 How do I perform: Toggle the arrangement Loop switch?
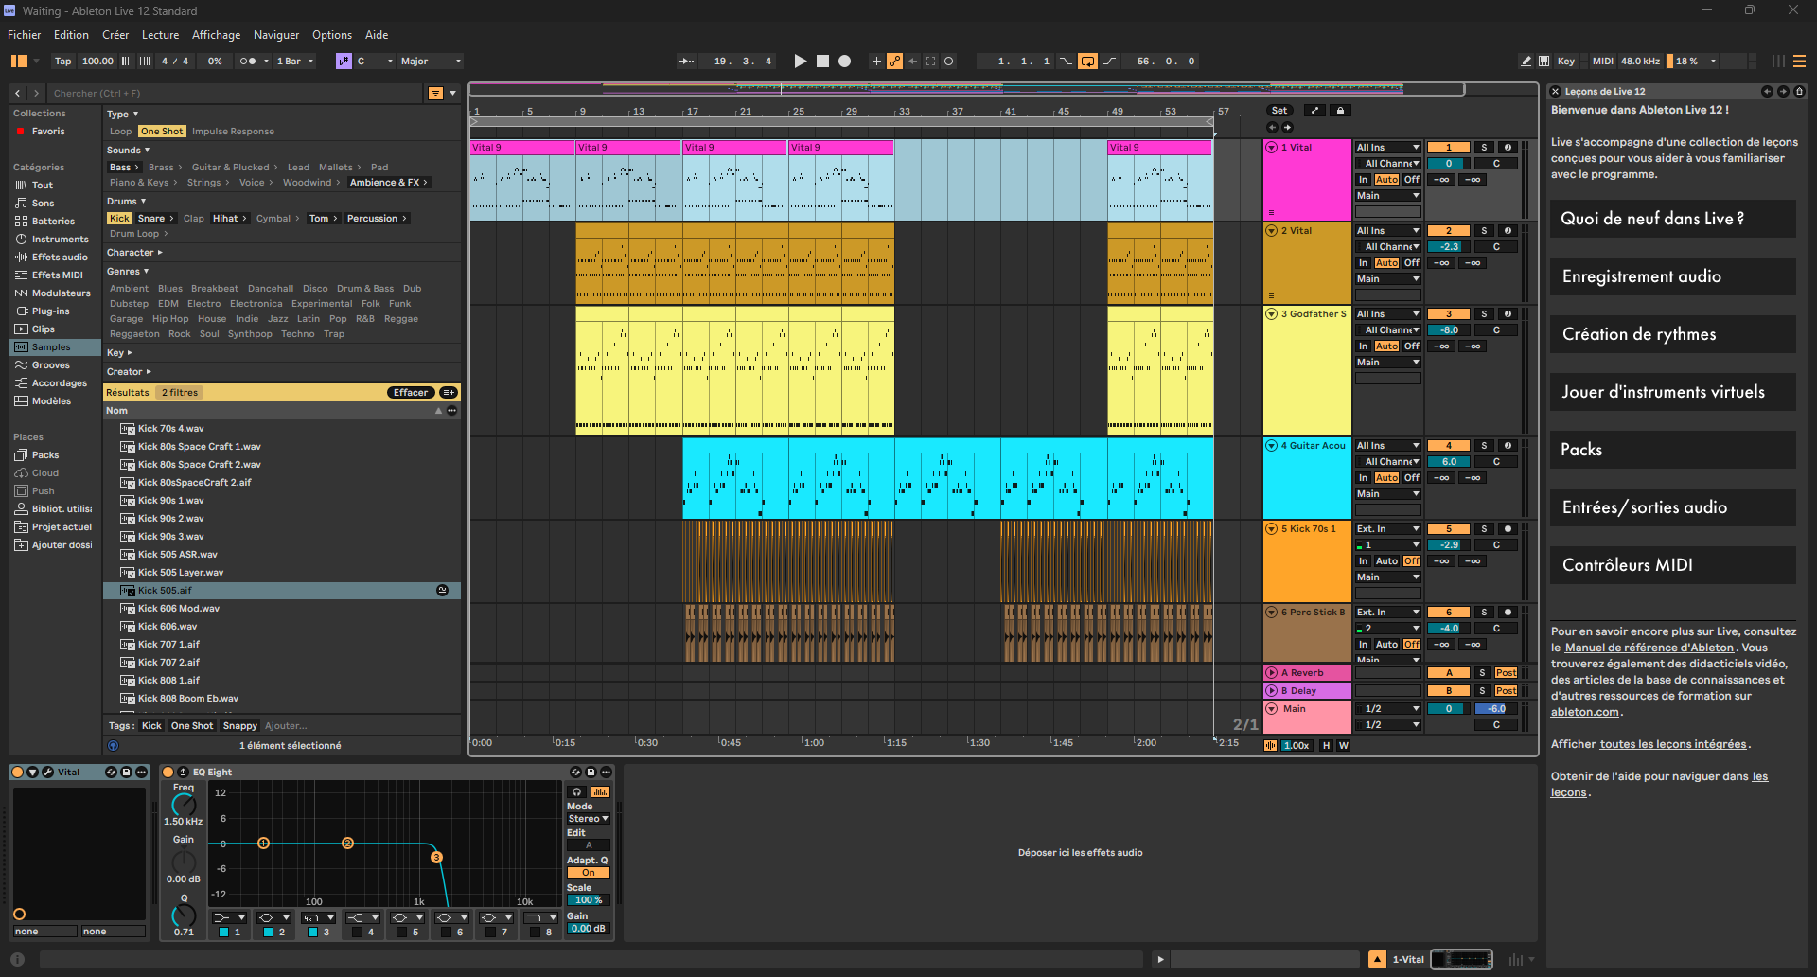[1088, 62]
